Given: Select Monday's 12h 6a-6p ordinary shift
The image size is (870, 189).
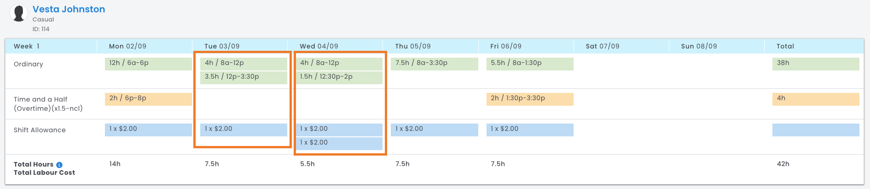Looking at the screenshot, I should click(x=148, y=64).
